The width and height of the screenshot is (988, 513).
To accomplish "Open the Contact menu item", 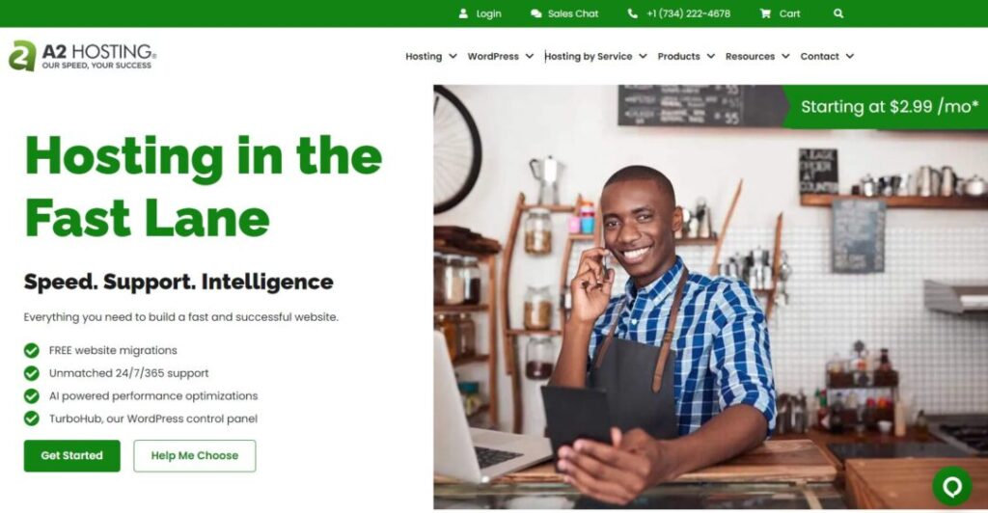I will tap(827, 56).
